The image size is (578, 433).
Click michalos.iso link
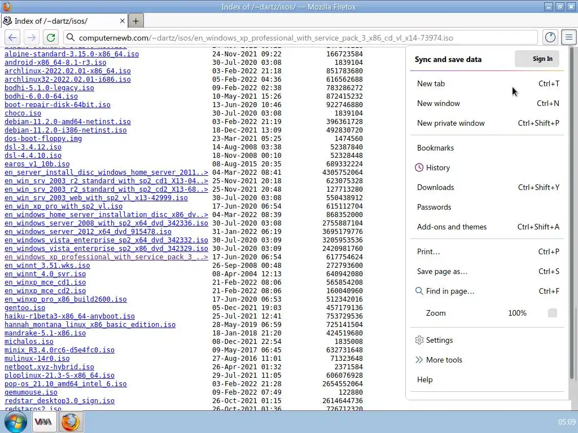(29, 342)
